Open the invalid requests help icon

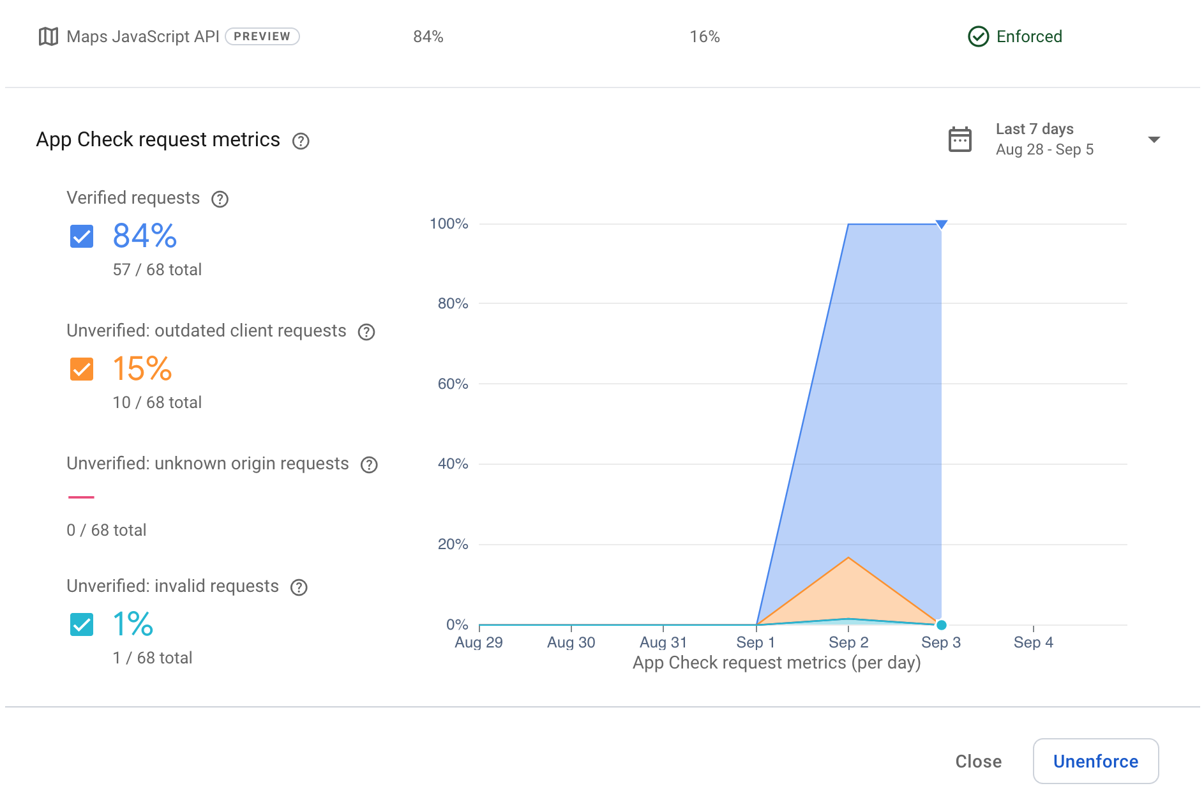(299, 587)
